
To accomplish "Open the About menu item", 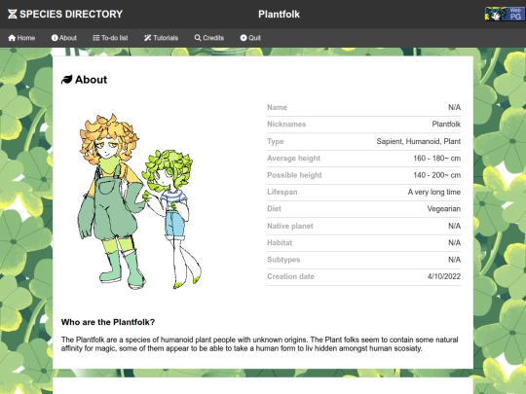I will coord(63,38).
